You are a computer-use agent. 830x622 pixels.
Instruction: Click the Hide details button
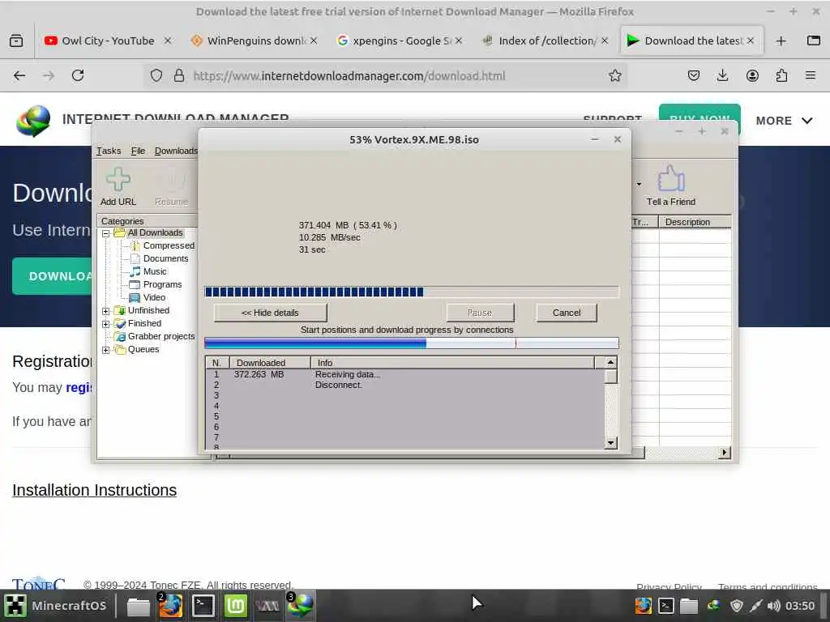pyautogui.click(x=270, y=313)
